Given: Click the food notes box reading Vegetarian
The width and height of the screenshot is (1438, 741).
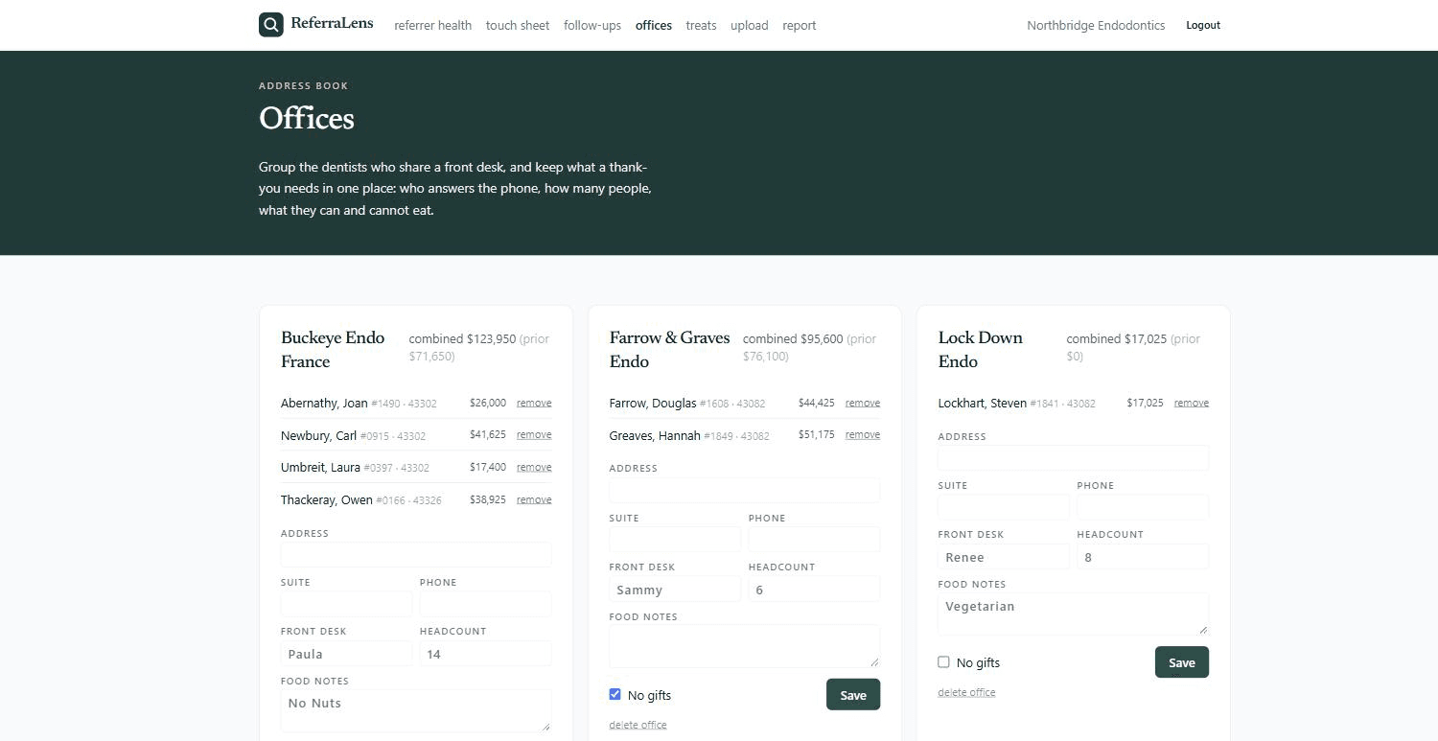Looking at the screenshot, I should click(1074, 614).
